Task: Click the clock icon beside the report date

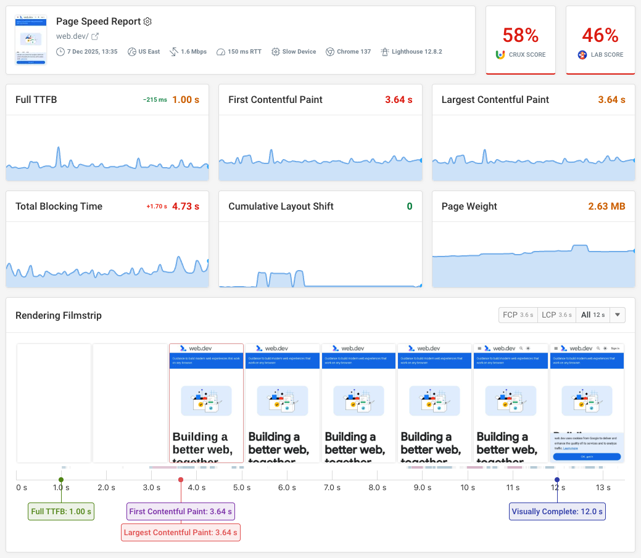Action: coord(61,51)
